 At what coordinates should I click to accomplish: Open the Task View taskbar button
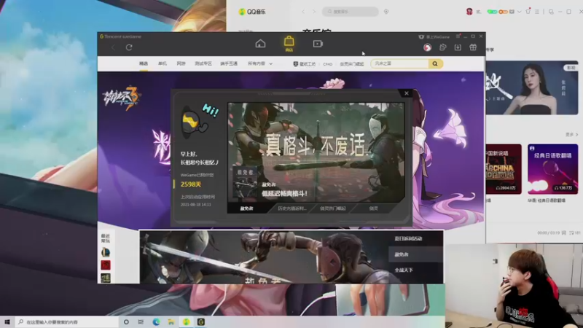(141, 322)
